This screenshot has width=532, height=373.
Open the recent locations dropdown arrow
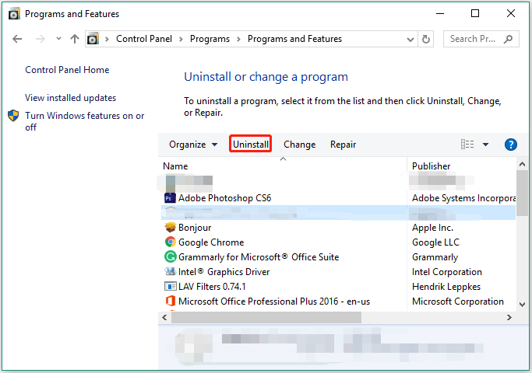tap(58, 39)
